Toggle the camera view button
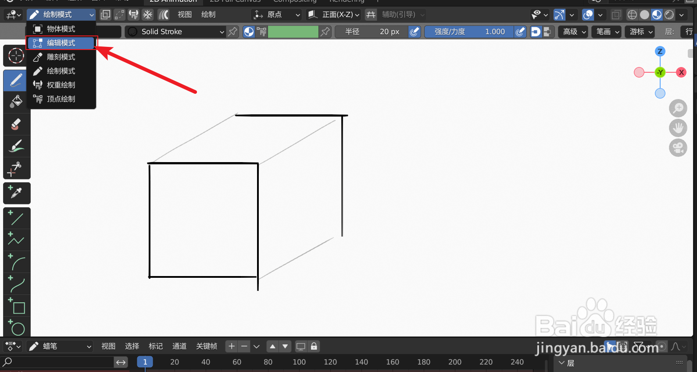This screenshot has height=372, width=697. (x=678, y=148)
